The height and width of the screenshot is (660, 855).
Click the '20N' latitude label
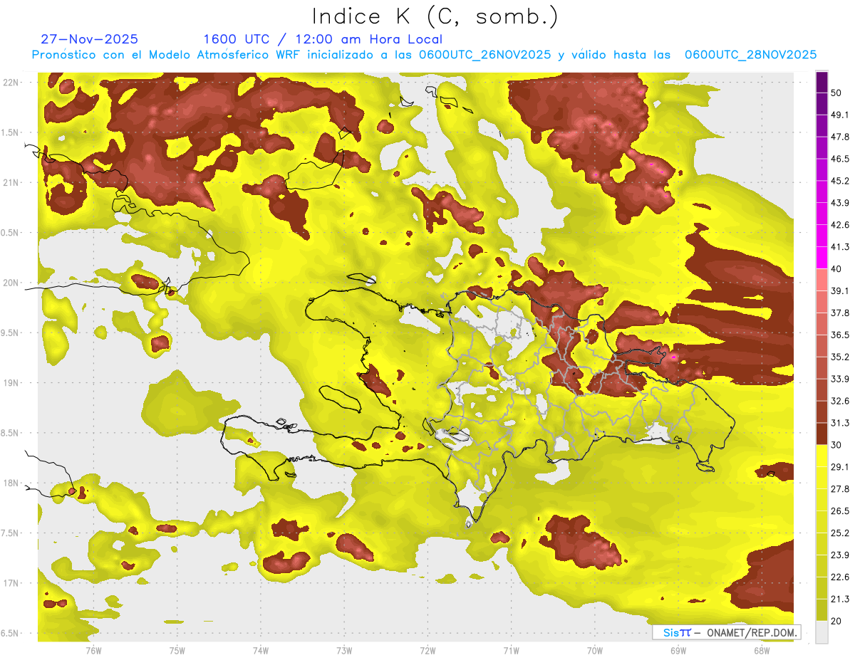[11, 283]
